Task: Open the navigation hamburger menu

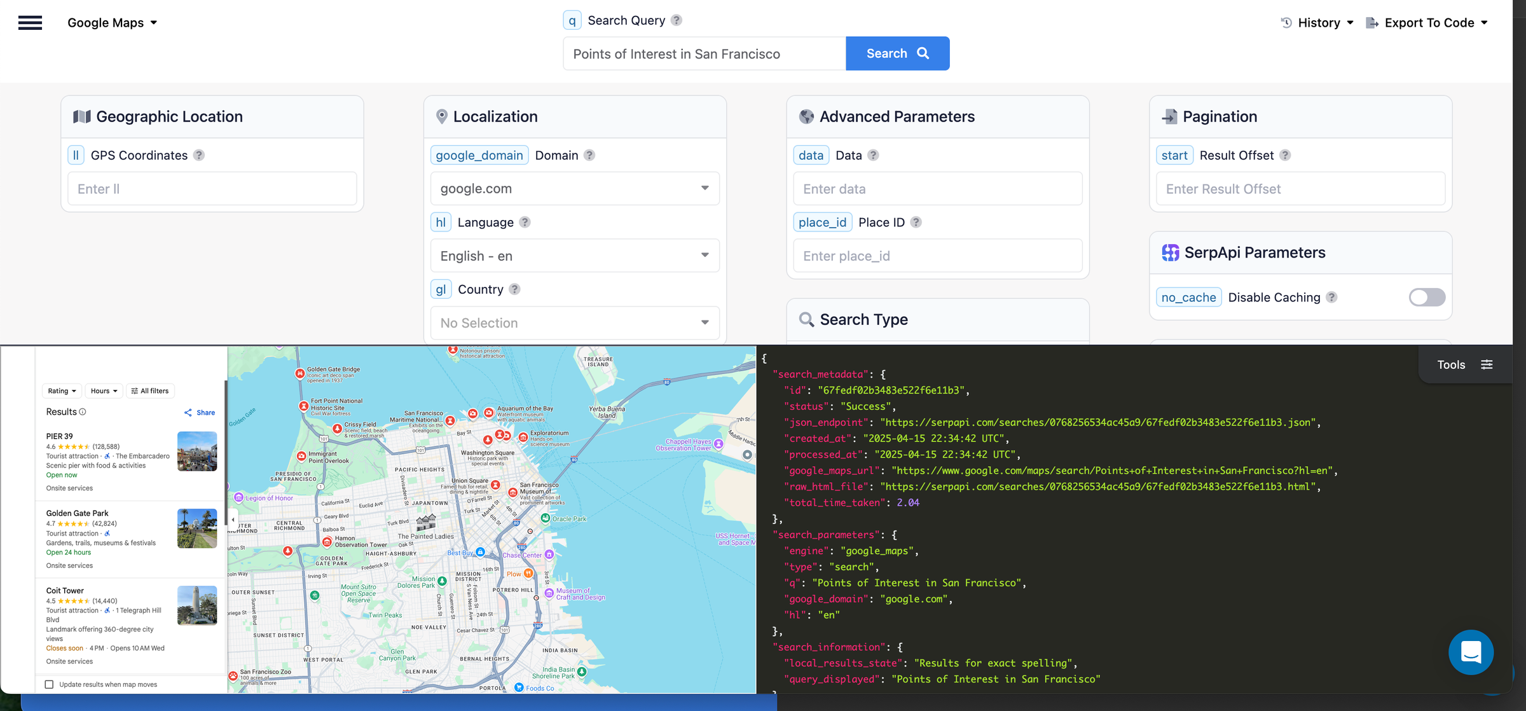Action: 30,23
